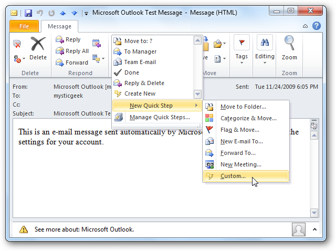Select New E-mail To... option
The image size is (336, 251).
tap(246, 141)
